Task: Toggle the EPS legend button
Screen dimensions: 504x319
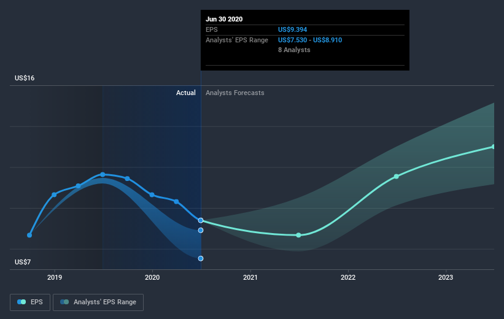Action: point(30,302)
